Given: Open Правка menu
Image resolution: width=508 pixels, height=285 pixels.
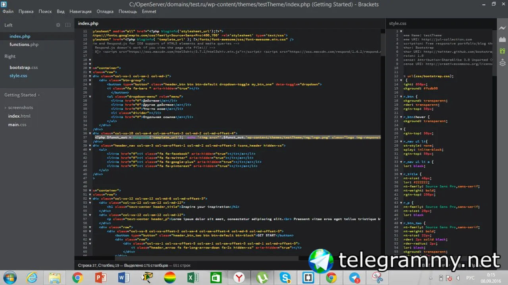Looking at the screenshot, I should click(26, 11).
